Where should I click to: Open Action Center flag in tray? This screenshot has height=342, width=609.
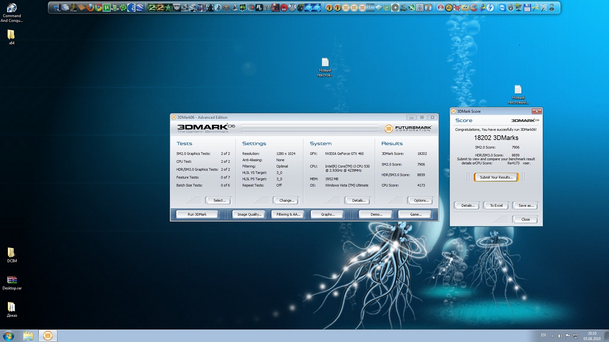pyautogui.click(x=568, y=336)
